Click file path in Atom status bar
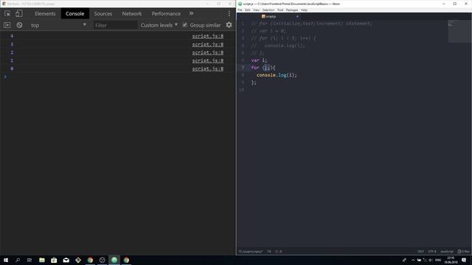Viewport: 472px width, 265px height. click(251, 252)
